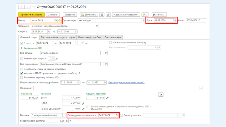Open the calendar for the header по date 14.07.2024
Screen dimensions: 226x127
76,32
